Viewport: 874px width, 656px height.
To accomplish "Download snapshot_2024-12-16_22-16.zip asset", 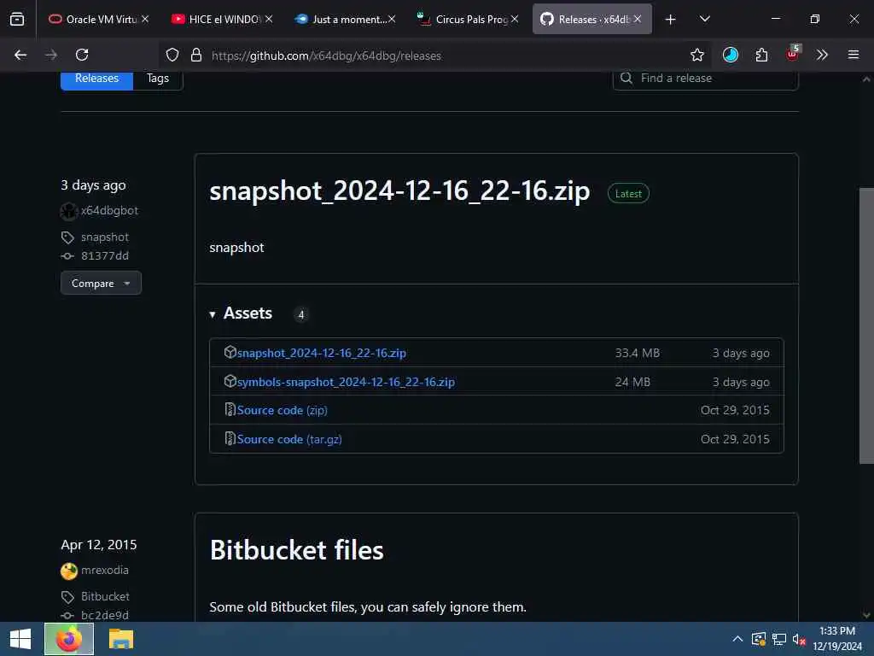I will (x=322, y=353).
